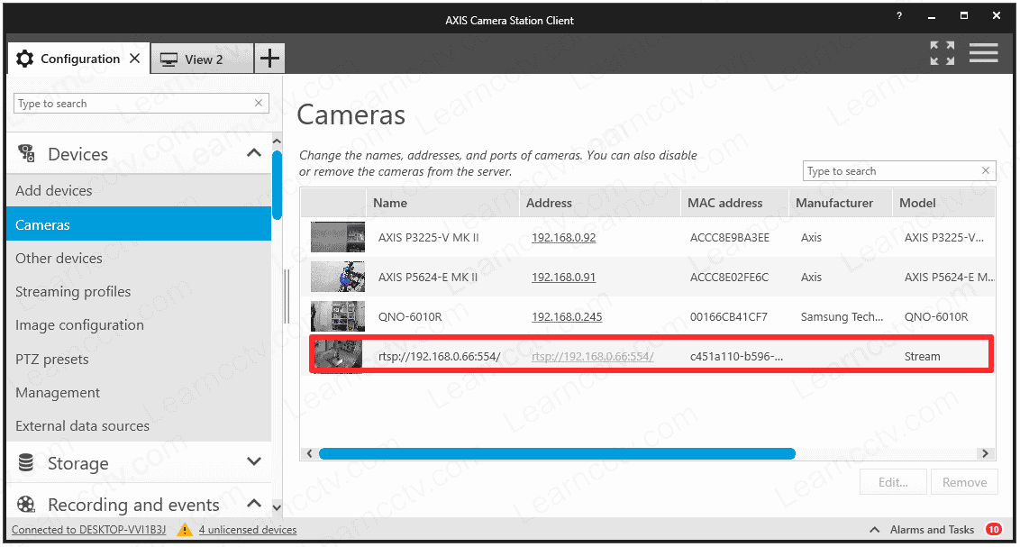Viewport: 1020px width, 547px height.
Task: Switch to the View 2 tab
Action: pos(203,59)
